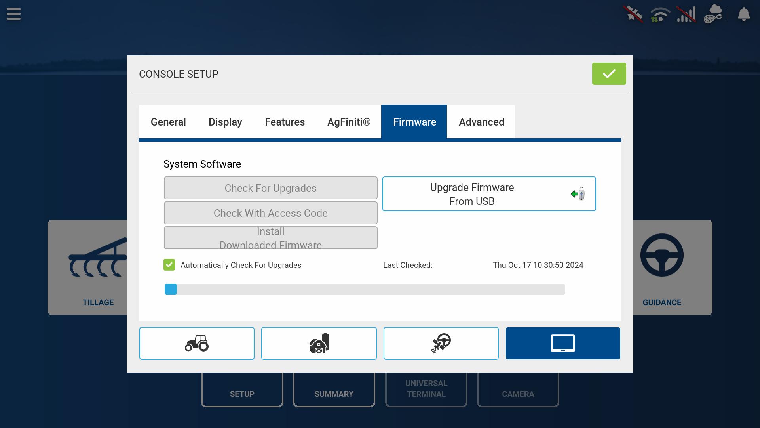Select the AgFiniti tab

tap(349, 122)
